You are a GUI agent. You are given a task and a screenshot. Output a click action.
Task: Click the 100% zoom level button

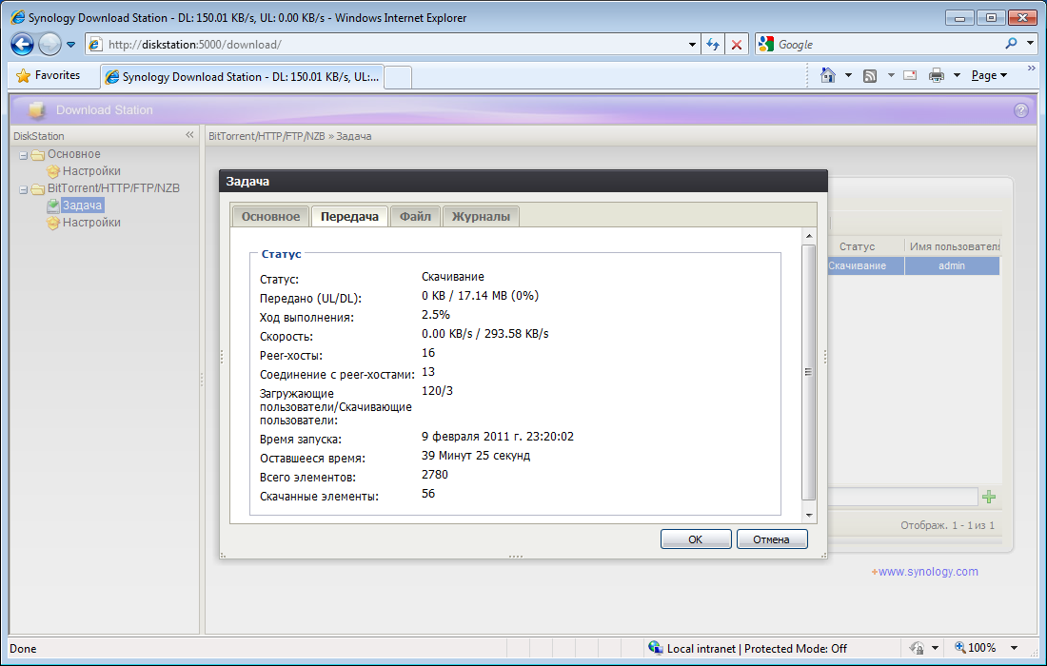(976, 648)
